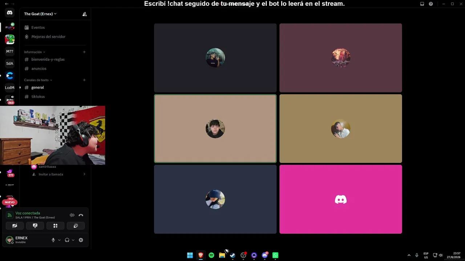The width and height of the screenshot is (465, 261).
Task: Open the LcdM server
Action: coord(10,88)
